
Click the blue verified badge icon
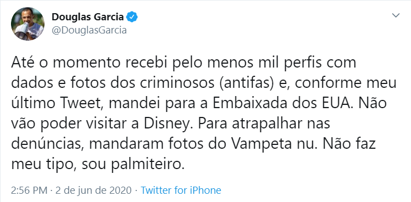click(132, 18)
